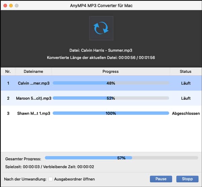Click the Progress column header
Screen dimensions: 202x187
(x=110, y=71)
